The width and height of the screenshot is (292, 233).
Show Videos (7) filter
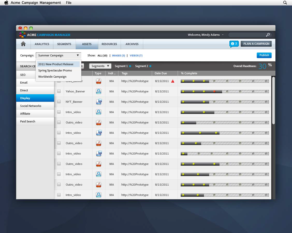136,55
